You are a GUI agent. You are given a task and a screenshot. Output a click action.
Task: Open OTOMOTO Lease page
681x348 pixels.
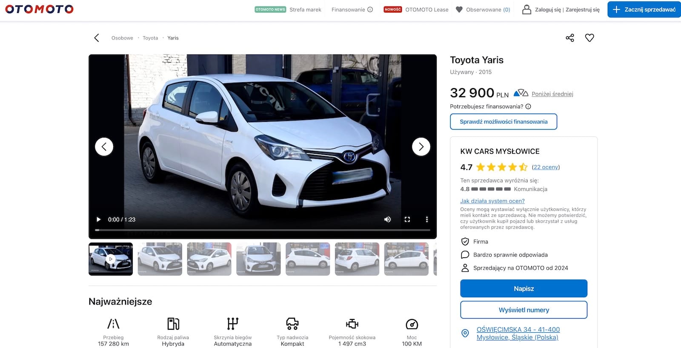(x=427, y=9)
